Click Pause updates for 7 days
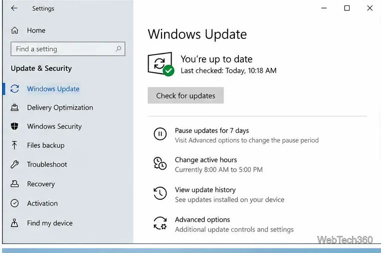Viewport: 381px width, 253px height. [212, 130]
